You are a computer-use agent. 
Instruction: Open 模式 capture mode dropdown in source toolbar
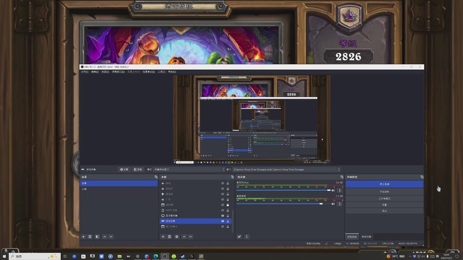(189, 169)
